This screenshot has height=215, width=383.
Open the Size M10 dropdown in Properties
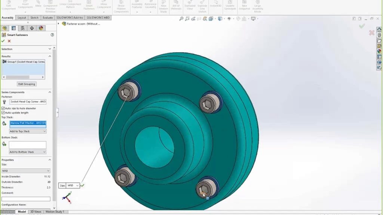(26, 171)
